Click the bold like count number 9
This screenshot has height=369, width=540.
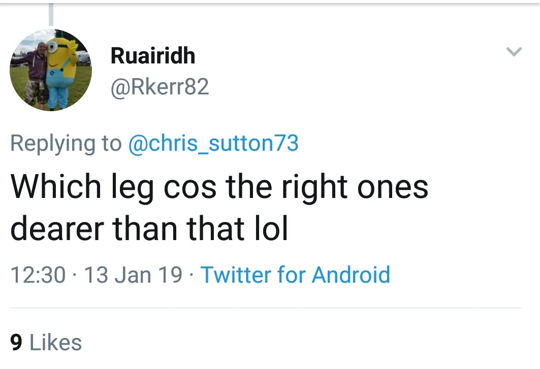(x=16, y=342)
